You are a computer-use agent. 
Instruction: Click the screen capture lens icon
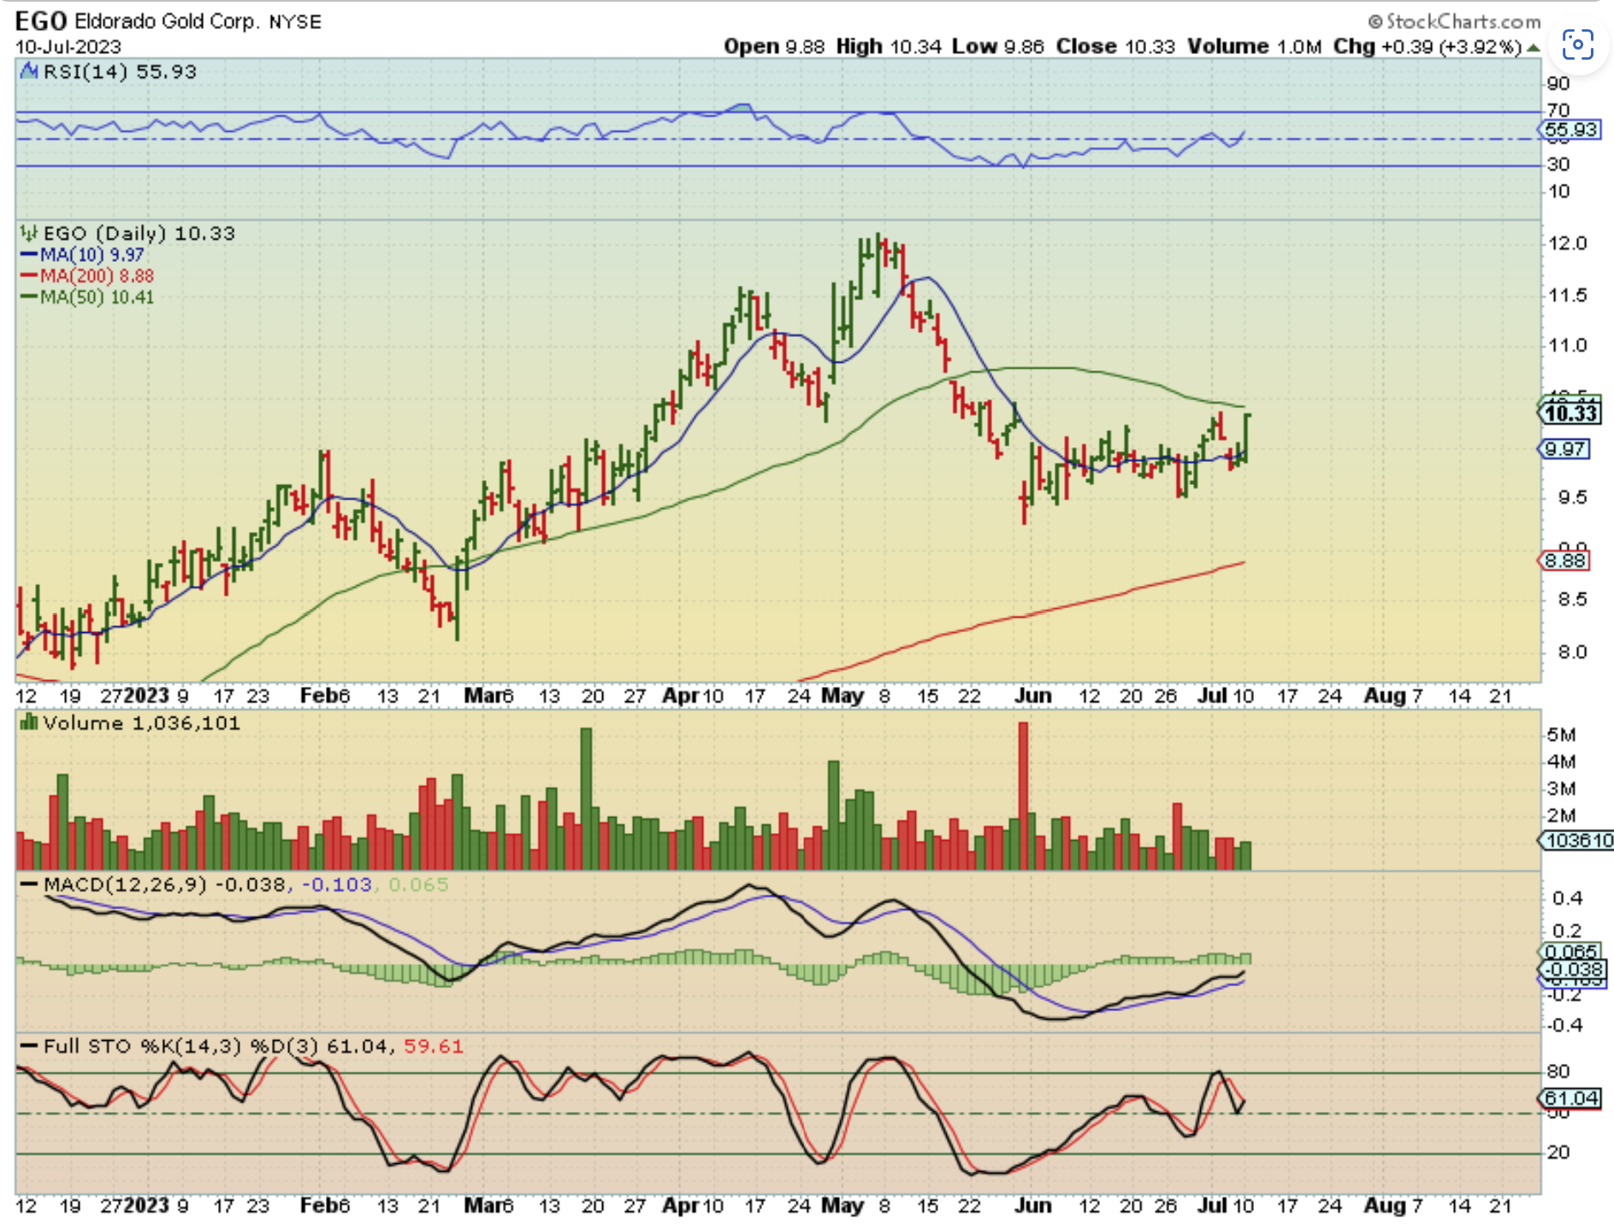1578,44
